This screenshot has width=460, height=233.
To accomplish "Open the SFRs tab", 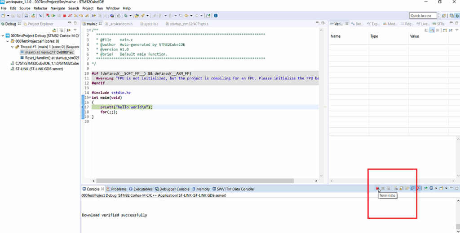I will 438,24.
